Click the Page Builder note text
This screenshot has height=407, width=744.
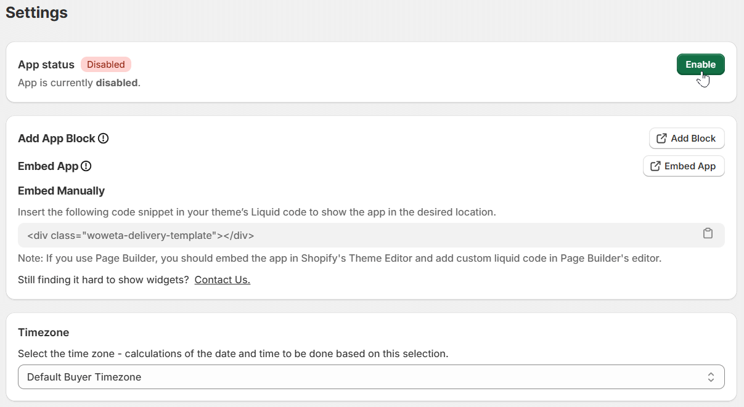(339, 258)
